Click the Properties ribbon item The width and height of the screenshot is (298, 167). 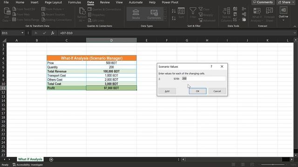(96, 14)
